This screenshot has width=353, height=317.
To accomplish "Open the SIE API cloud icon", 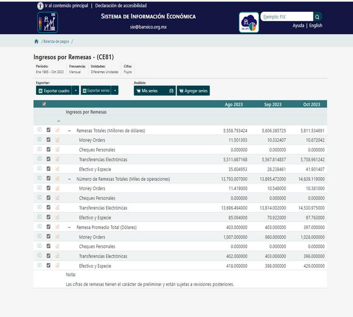I will click(x=249, y=22).
